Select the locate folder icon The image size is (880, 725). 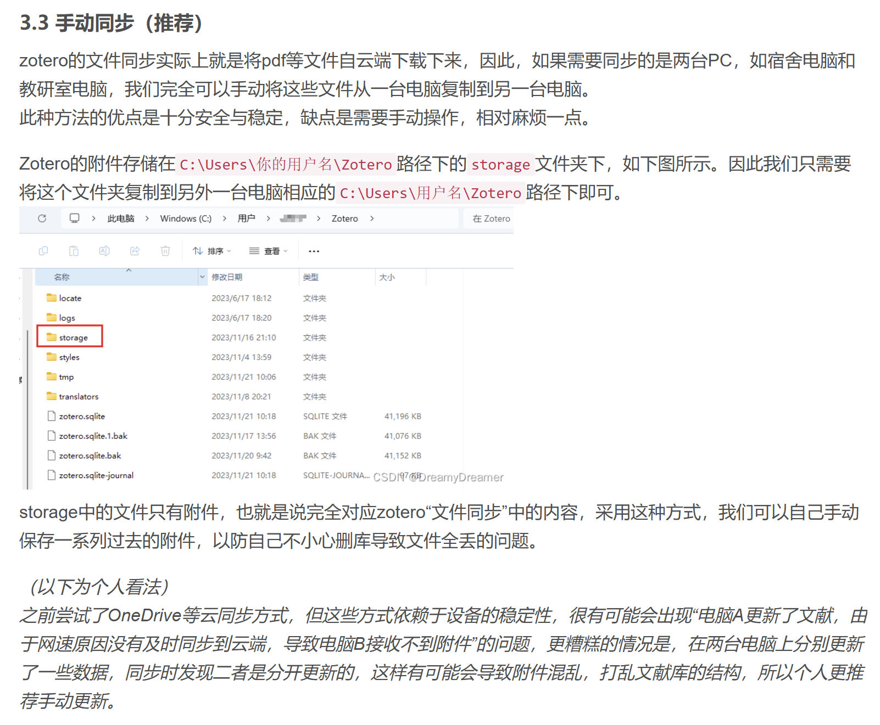[x=52, y=298]
